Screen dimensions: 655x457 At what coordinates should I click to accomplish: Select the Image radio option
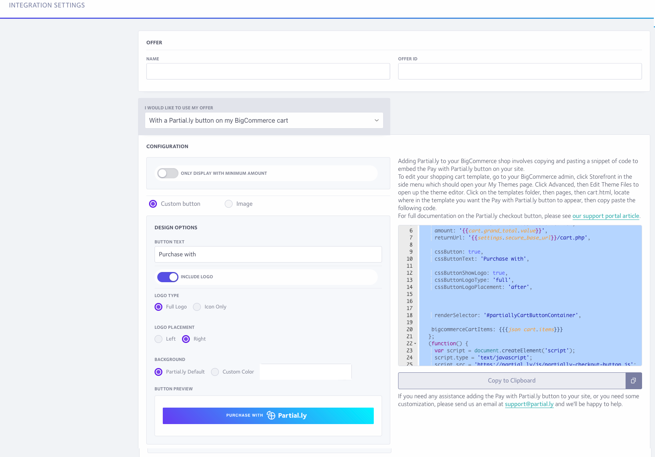pos(229,204)
